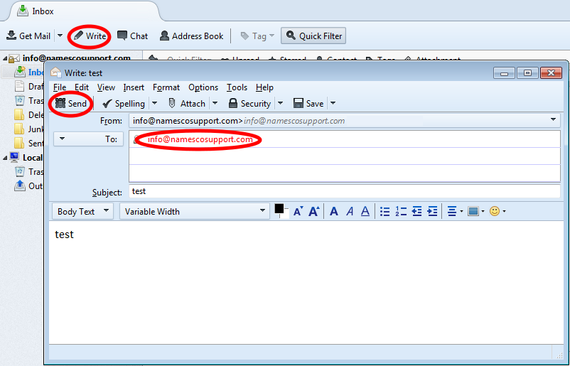Click the second empty recipient row
This screenshot has height=366, width=570.
tap(344, 156)
